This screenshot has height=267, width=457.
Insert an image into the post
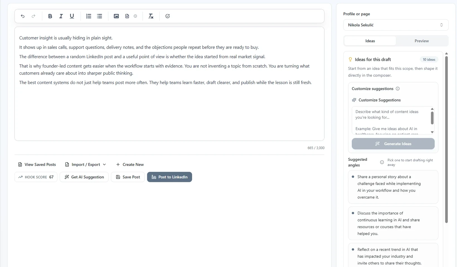pos(116,16)
